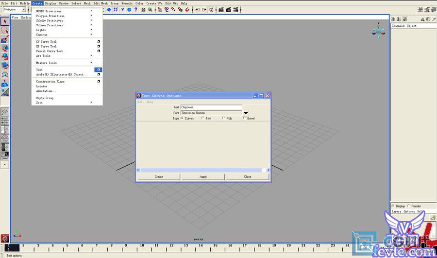Click the lock selection icon in status line

(143, 10)
